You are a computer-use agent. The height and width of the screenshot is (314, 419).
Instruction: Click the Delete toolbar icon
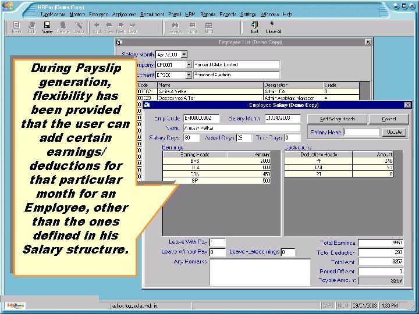coord(63,27)
